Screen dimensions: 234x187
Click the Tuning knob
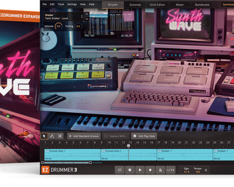click(x=78, y=26)
